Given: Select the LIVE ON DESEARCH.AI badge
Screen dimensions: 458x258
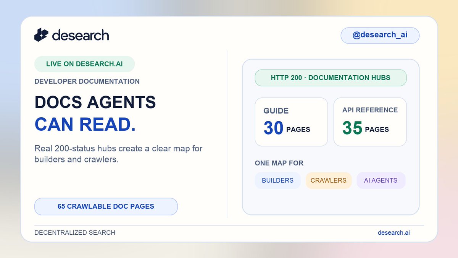Looking at the screenshot, I should tap(84, 64).
